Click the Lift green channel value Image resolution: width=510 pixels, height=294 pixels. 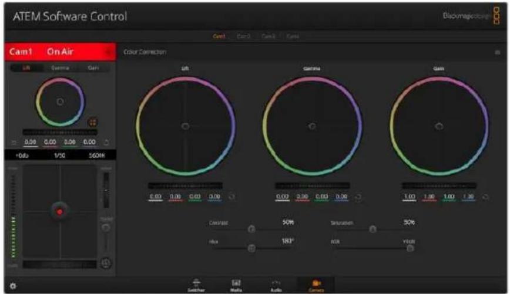click(195, 197)
